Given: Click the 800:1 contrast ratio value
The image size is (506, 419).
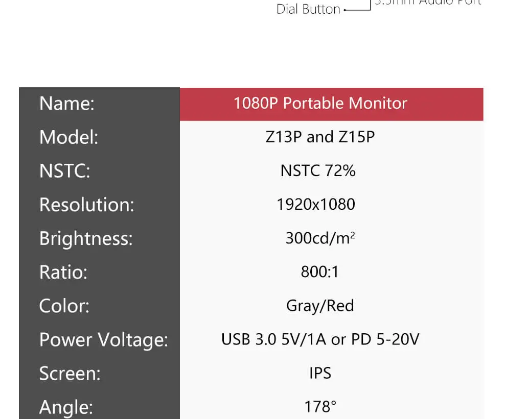Looking at the screenshot, I should tap(319, 272).
